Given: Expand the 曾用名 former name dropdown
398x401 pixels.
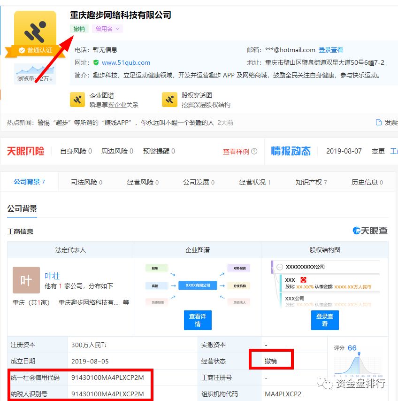Looking at the screenshot, I should [x=107, y=29].
